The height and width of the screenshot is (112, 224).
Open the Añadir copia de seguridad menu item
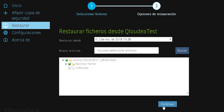pyautogui.click(x=26, y=16)
